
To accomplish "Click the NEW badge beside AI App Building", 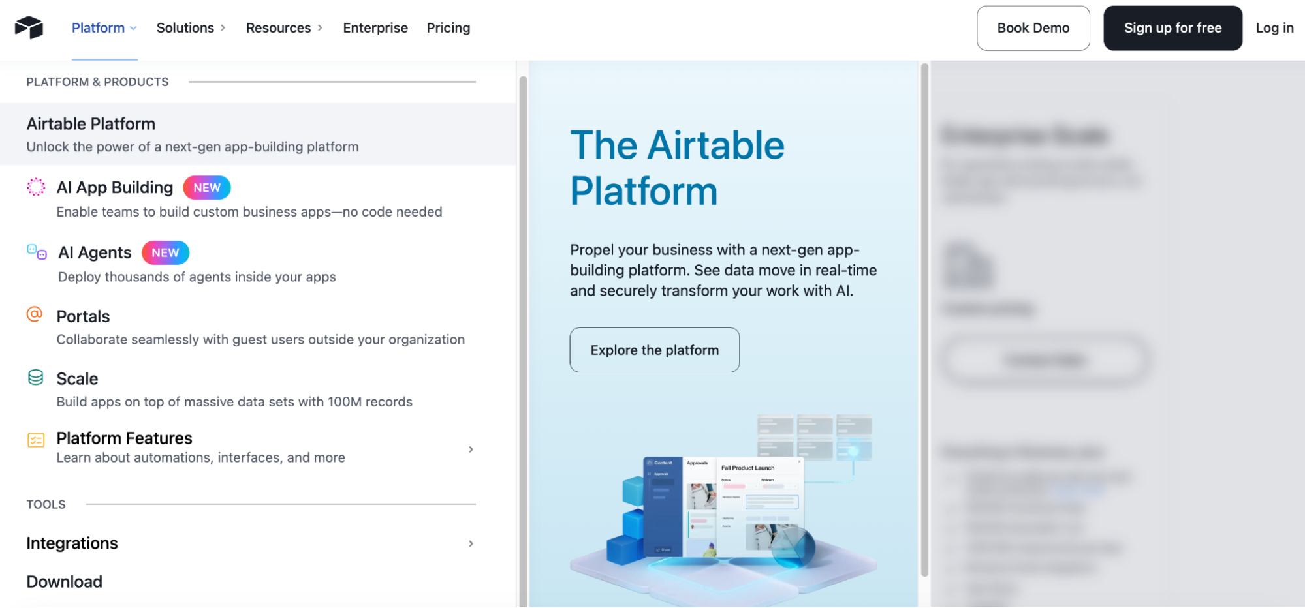I will 206,187.
